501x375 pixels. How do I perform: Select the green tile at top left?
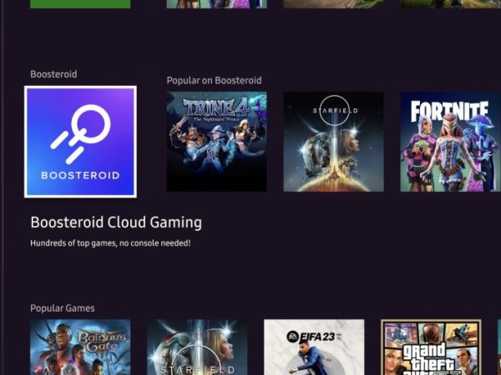click(80, 4)
